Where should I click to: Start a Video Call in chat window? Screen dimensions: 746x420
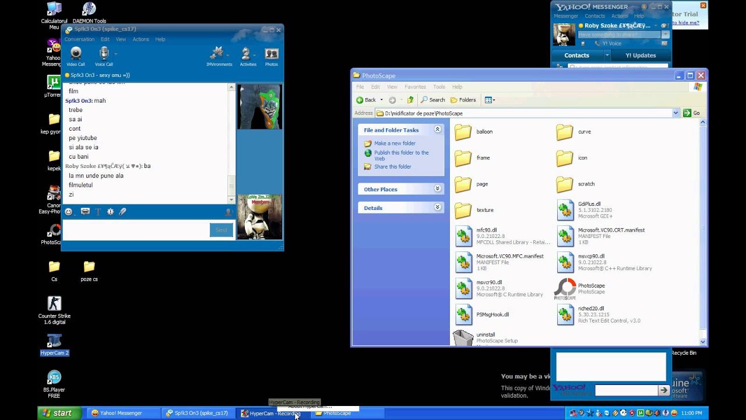click(76, 57)
